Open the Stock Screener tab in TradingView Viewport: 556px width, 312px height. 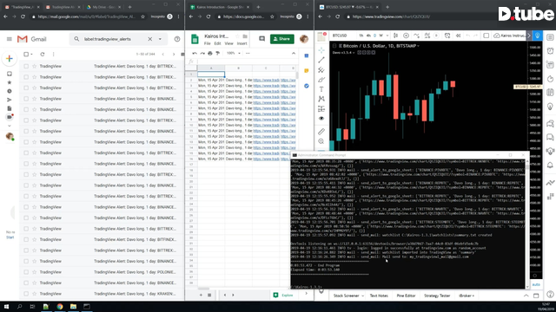click(346, 296)
